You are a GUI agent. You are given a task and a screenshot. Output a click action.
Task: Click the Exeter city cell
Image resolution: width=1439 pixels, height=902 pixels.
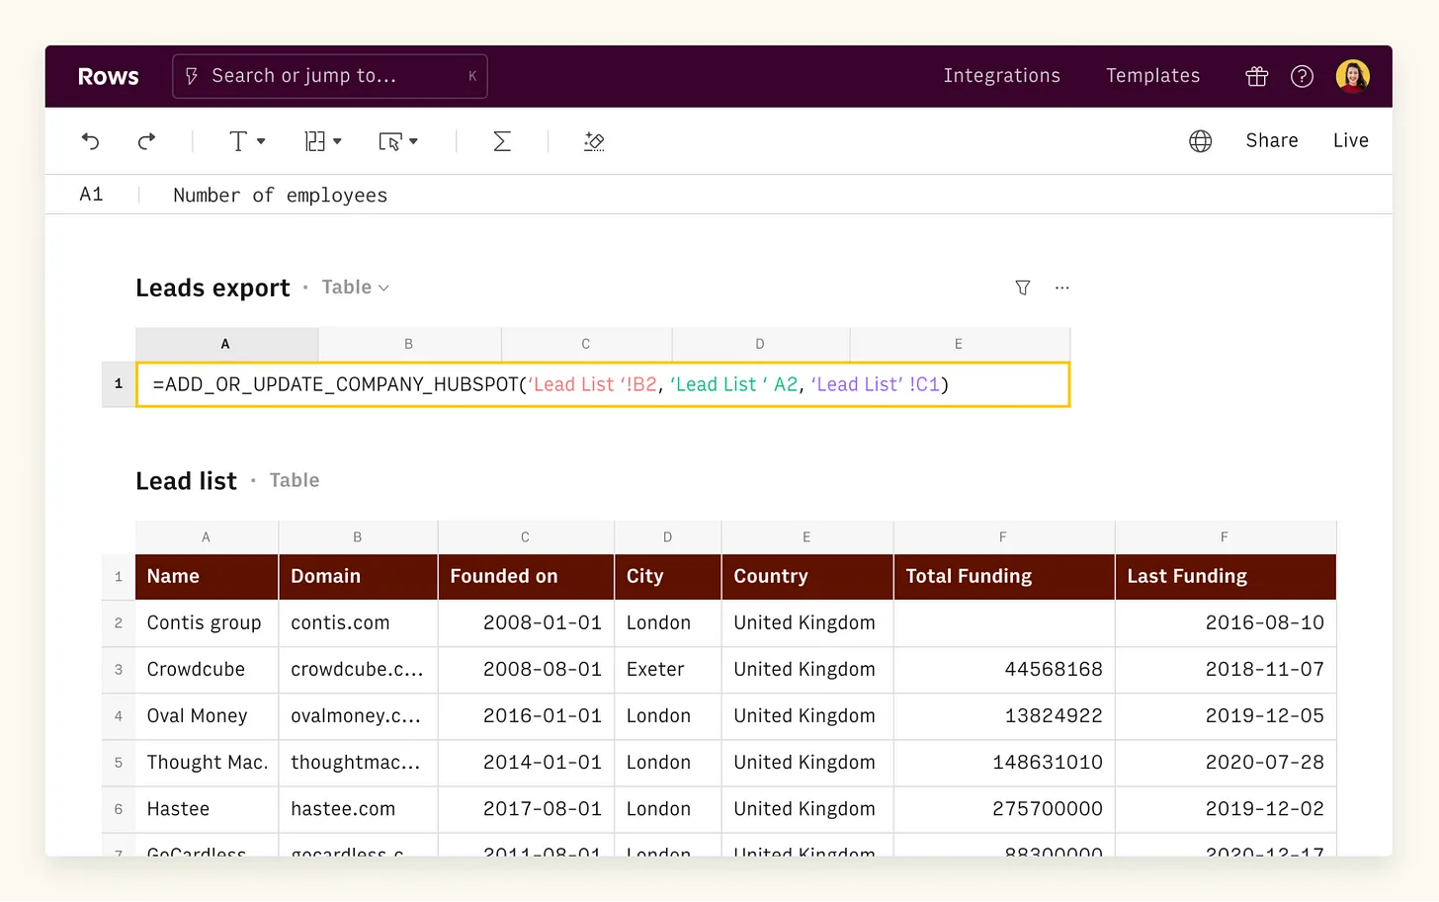pyautogui.click(x=668, y=670)
